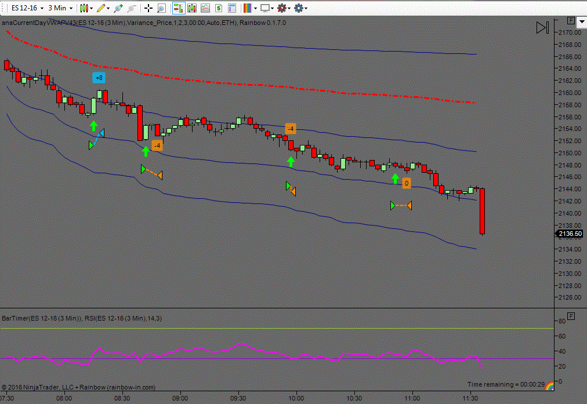587x404 pixels.
Task: Click the greyed zoom out magnifier icon
Action: [x=132, y=8]
